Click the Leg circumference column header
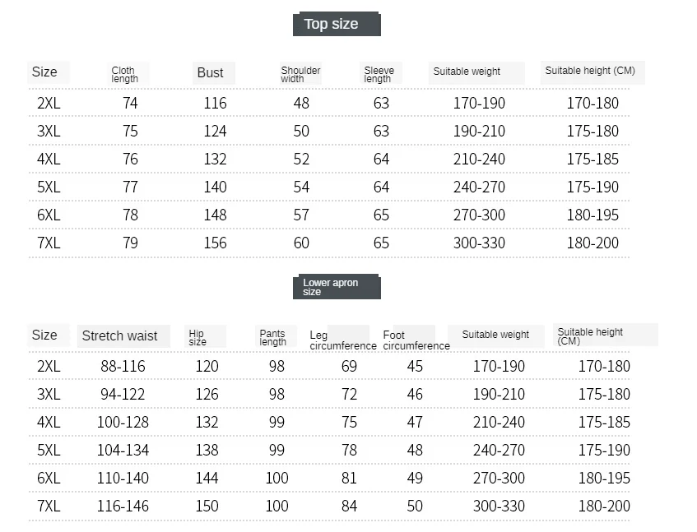The width and height of the screenshot is (697, 532). pos(342,340)
